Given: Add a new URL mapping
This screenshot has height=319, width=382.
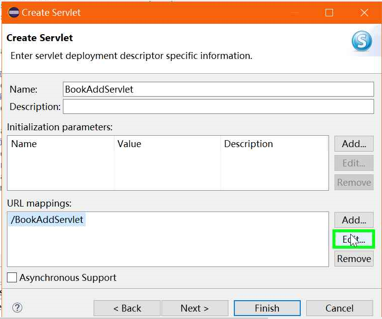Looking at the screenshot, I should point(354,220).
